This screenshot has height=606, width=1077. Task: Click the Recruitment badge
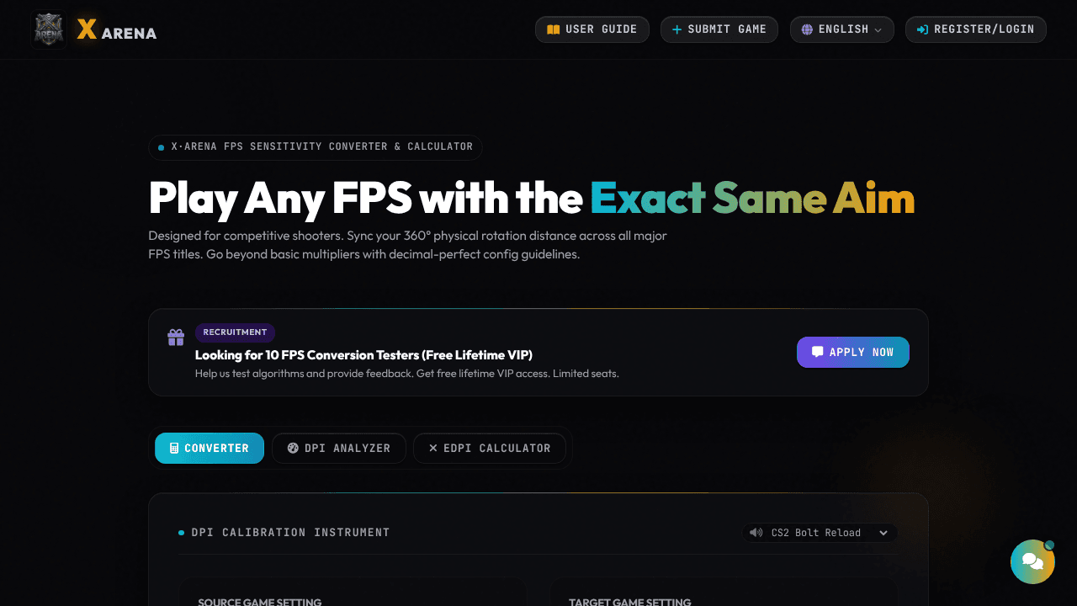[x=235, y=332]
